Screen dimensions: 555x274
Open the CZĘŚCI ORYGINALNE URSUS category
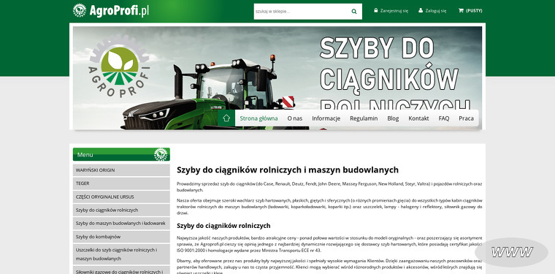[x=121, y=197]
